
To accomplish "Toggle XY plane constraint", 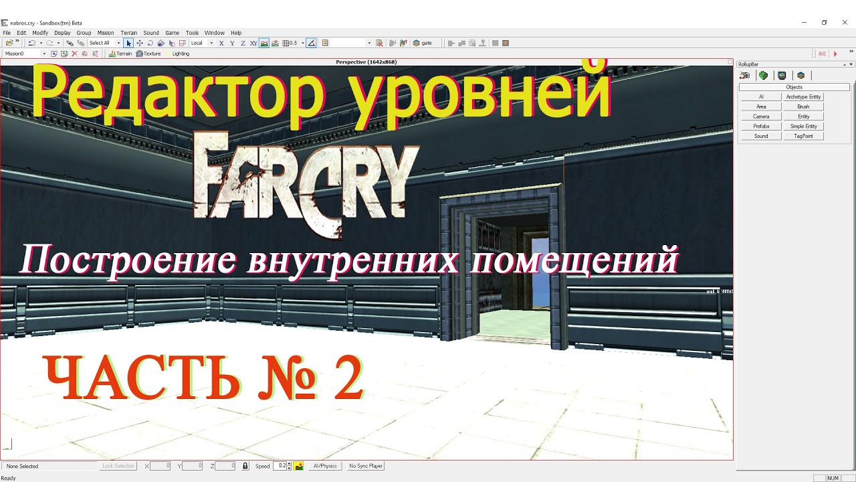I will 253,43.
